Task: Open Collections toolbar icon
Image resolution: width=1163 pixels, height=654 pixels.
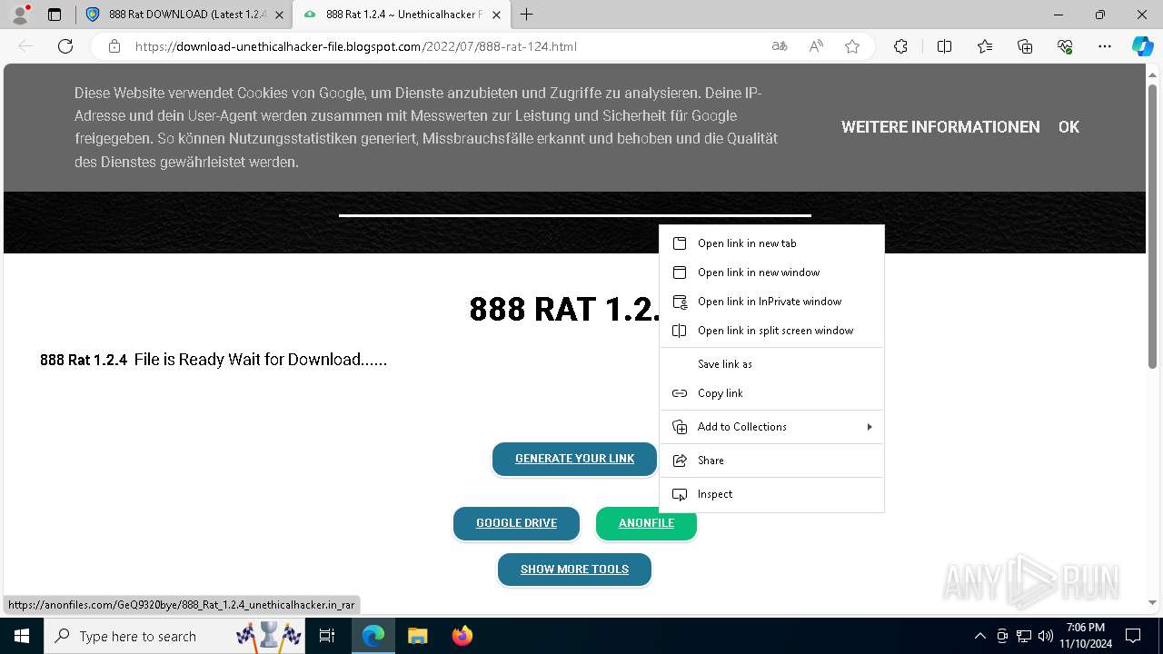Action: tap(1025, 46)
